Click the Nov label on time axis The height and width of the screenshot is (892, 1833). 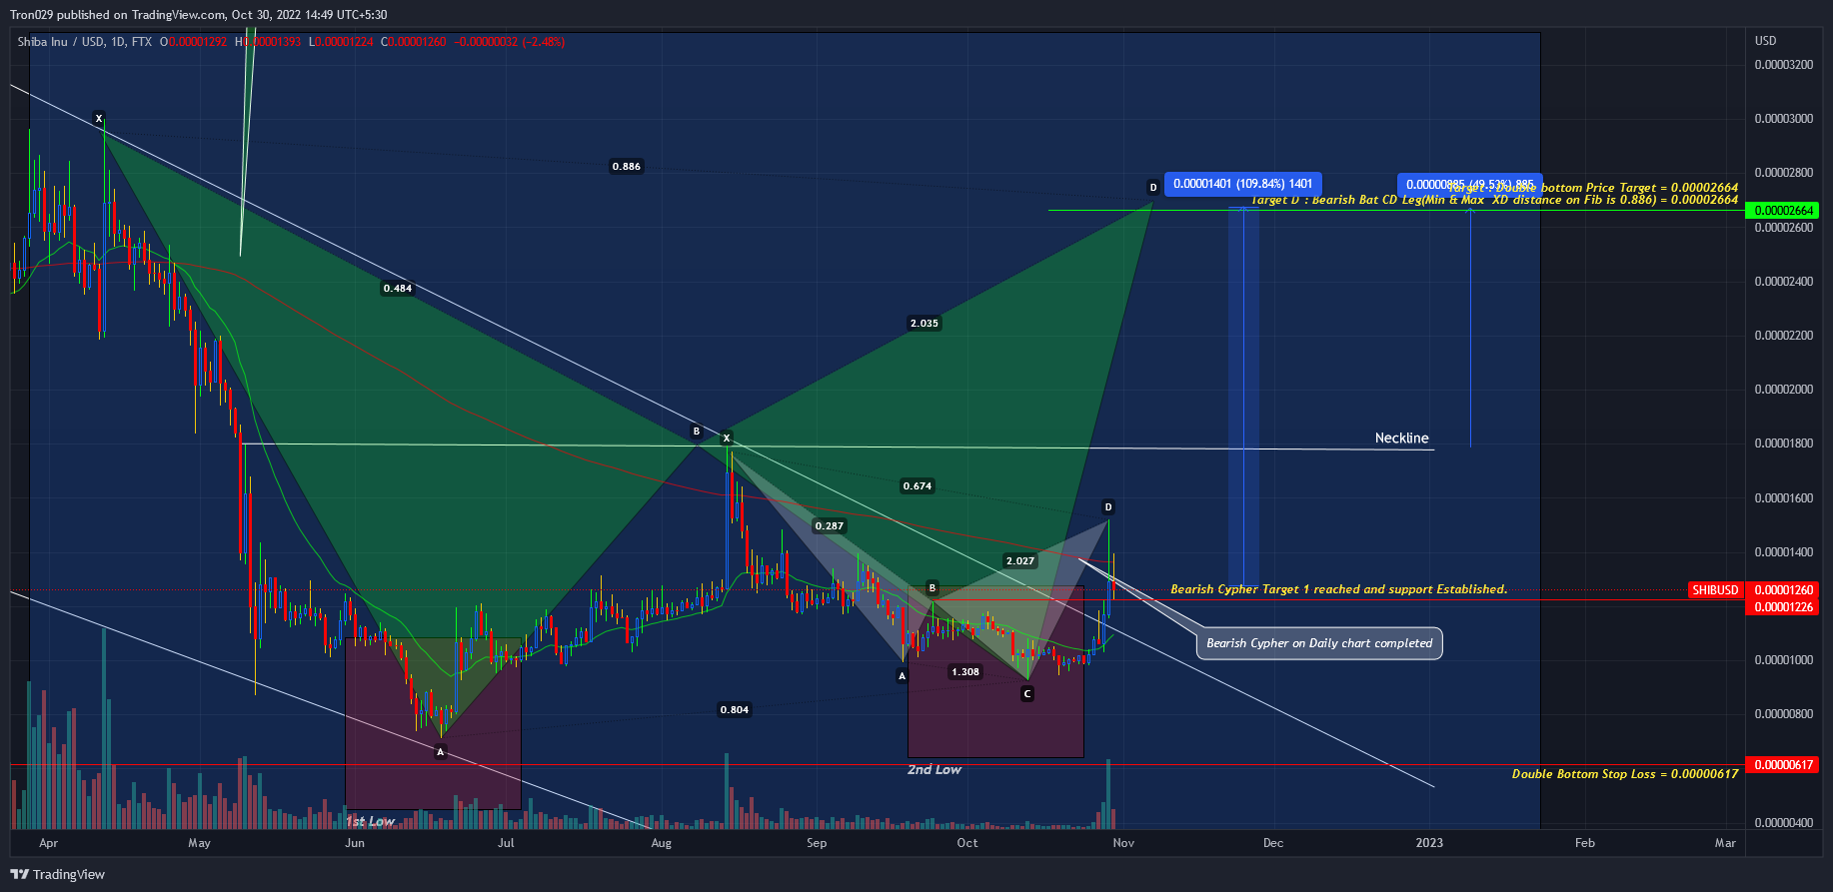click(1123, 843)
